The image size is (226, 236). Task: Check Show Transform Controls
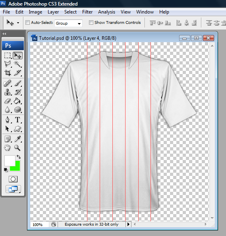pyautogui.click(x=91, y=23)
